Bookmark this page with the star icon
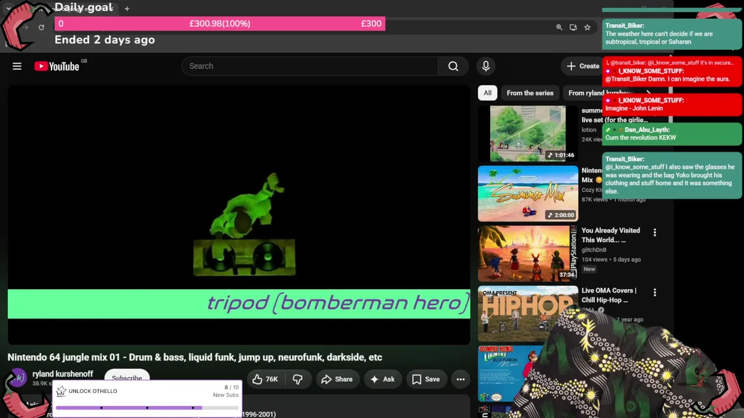The width and height of the screenshot is (744, 418). click(587, 27)
